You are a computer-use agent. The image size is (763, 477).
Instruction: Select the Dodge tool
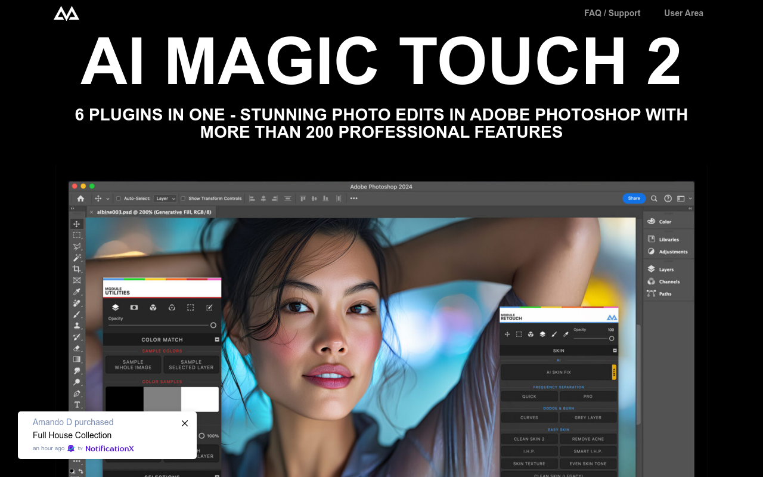click(x=77, y=382)
